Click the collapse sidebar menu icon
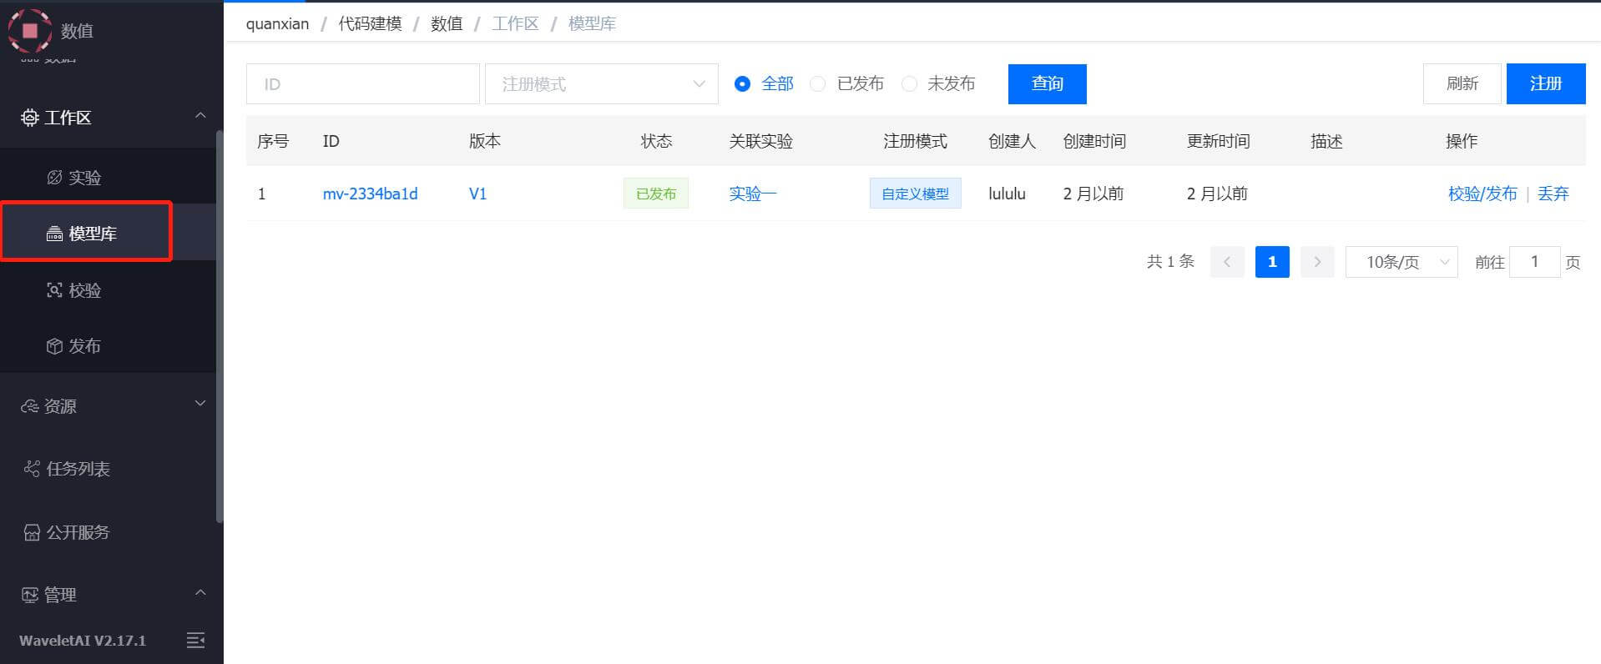This screenshot has height=664, width=1601. 195,640
